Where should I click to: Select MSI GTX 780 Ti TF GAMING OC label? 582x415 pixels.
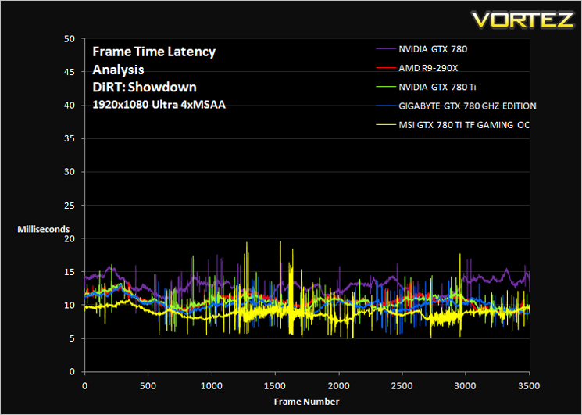464,126
